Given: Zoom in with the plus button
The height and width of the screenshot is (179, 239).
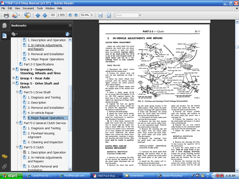Looking at the screenshot, I should pyautogui.click(x=76, y=15).
